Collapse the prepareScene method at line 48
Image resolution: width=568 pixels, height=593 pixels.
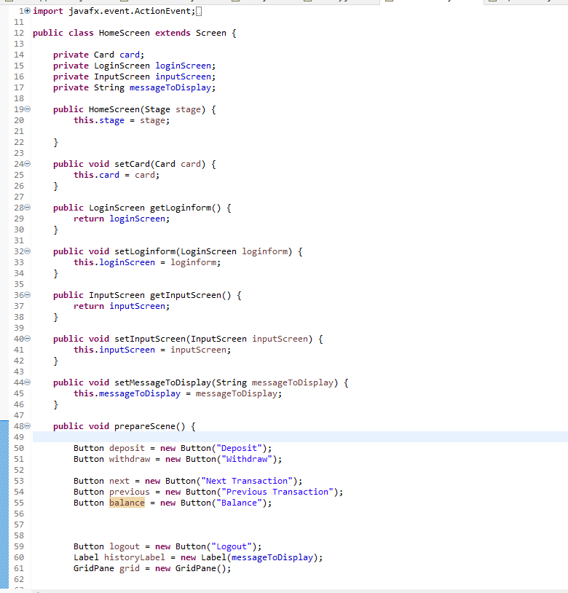(x=28, y=426)
